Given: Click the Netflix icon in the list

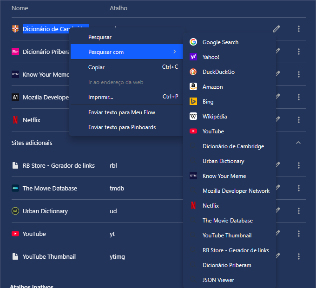Looking at the screenshot, I should (x=15, y=120).
